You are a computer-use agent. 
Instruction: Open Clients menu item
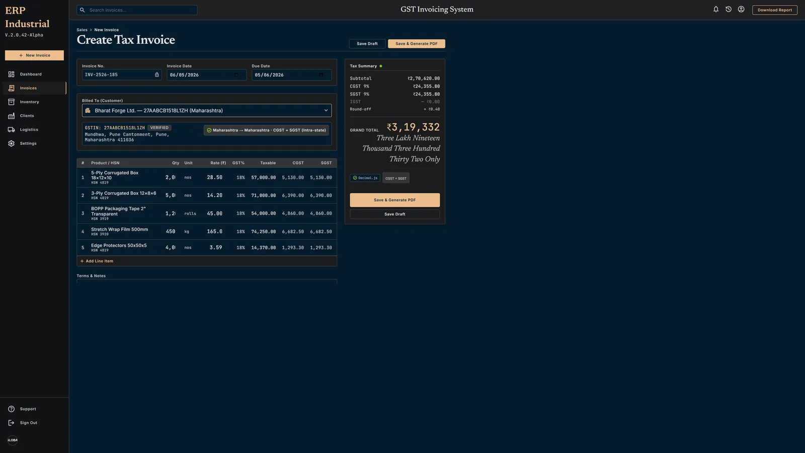(x=34, y=116)
